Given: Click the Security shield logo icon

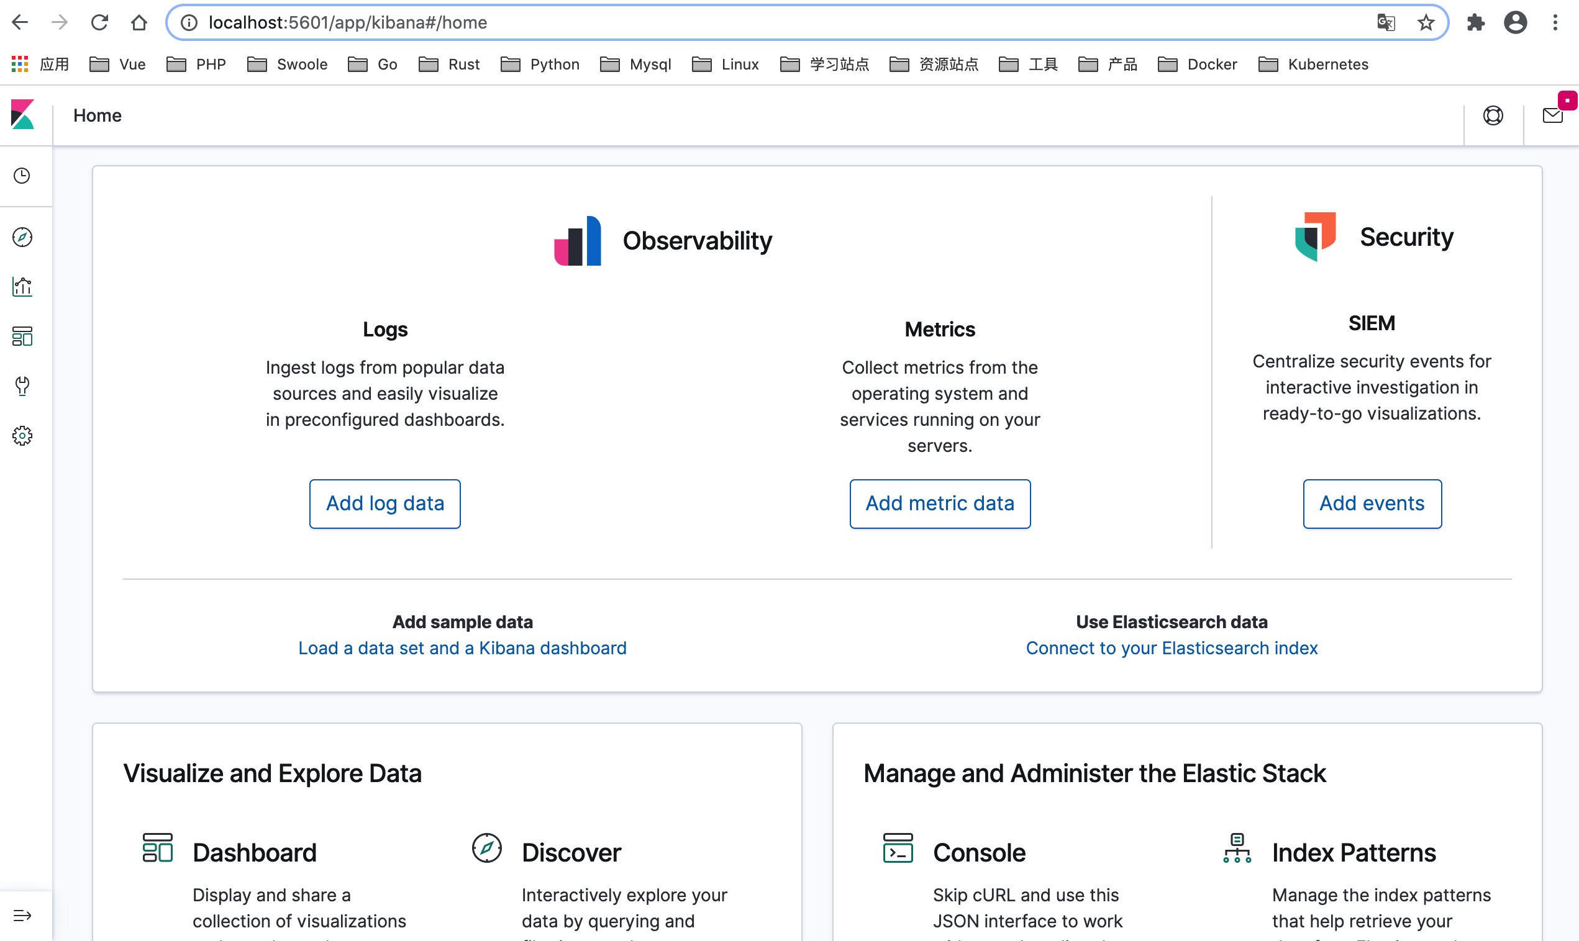Looking at the screenshot, I should (1315, 236).
